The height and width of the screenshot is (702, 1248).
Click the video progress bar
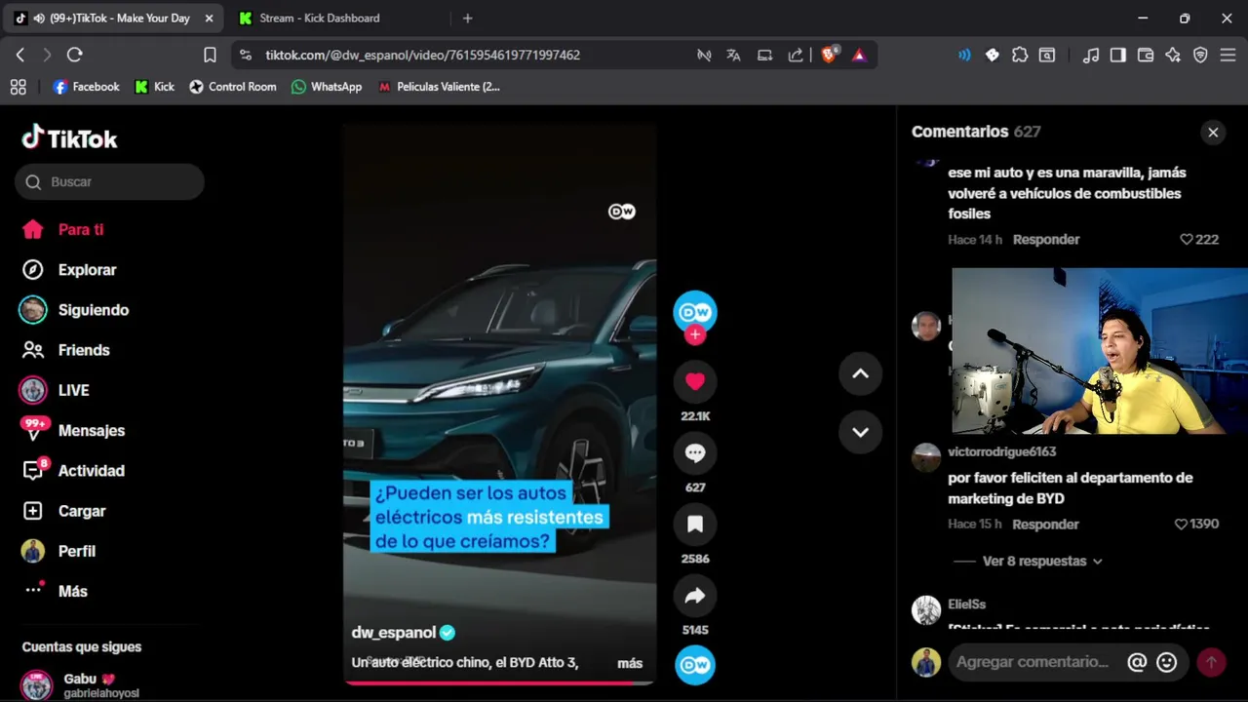499,682
